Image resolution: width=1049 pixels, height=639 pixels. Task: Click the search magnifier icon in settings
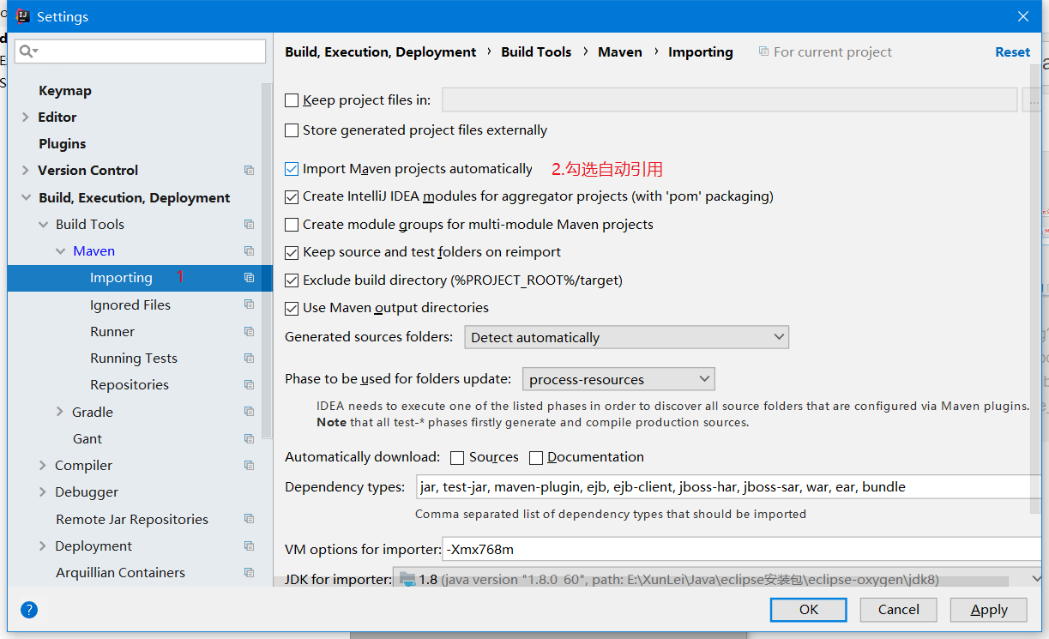pos(26,51)
